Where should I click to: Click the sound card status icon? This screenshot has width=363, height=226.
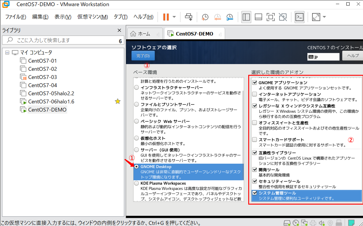[x=322, y=222]
